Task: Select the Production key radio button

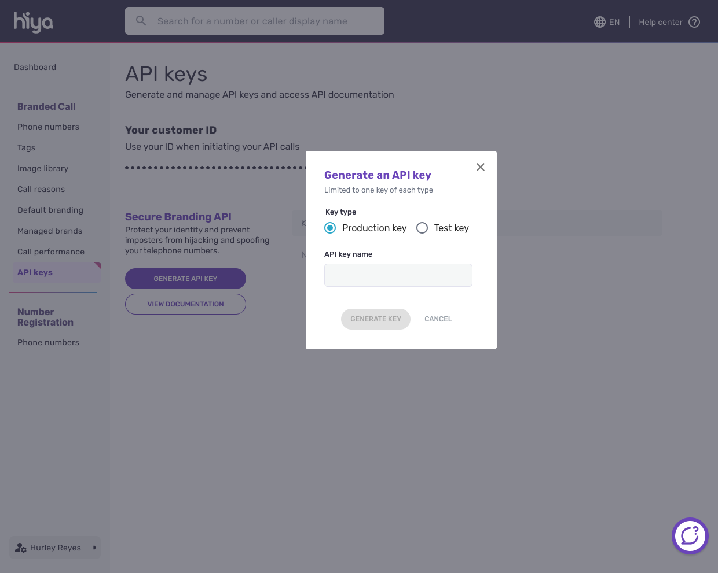Action: pyautogui.click(x=330, y=228)
